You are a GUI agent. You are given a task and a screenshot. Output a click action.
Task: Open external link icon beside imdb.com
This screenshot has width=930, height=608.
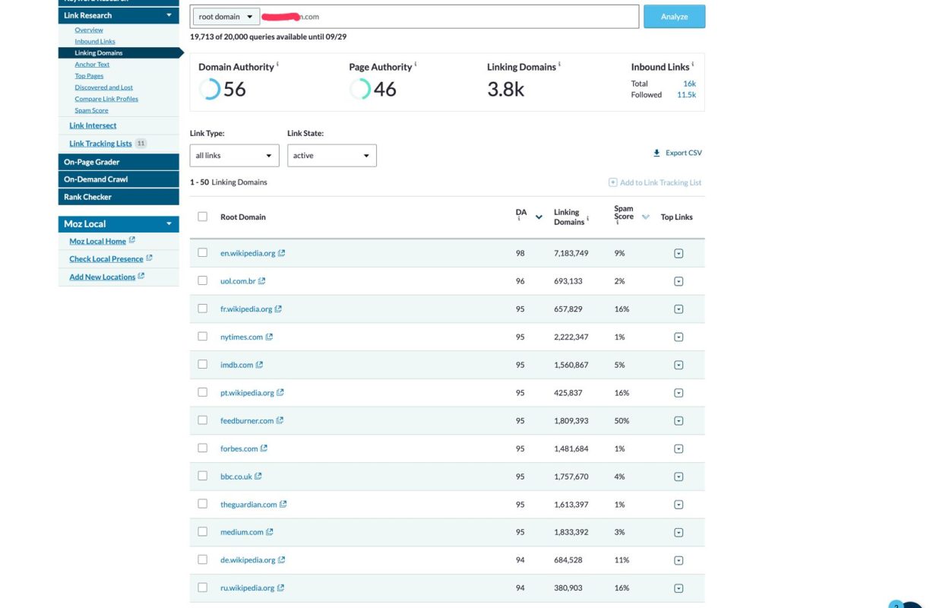(x=259, y=365)
